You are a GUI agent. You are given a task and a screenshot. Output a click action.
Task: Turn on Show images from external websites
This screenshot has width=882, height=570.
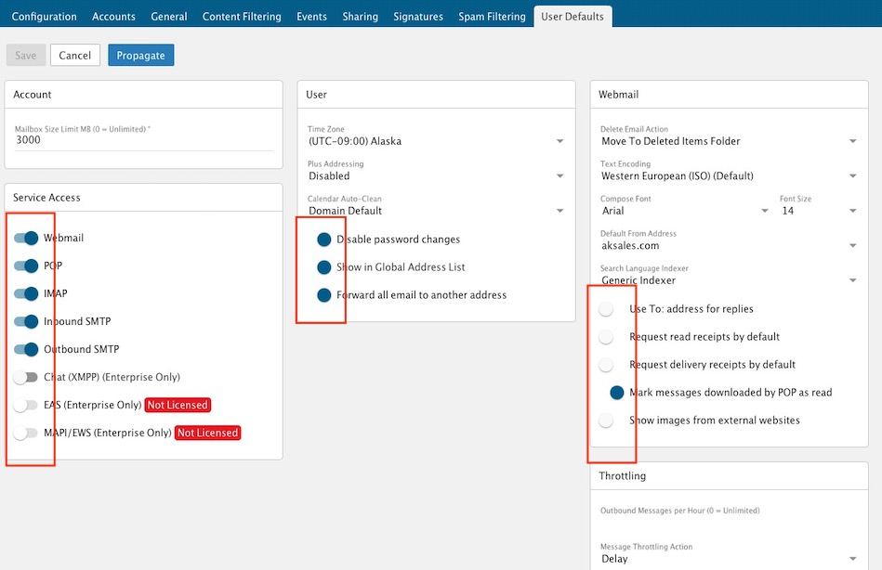[x=607, y=421]
